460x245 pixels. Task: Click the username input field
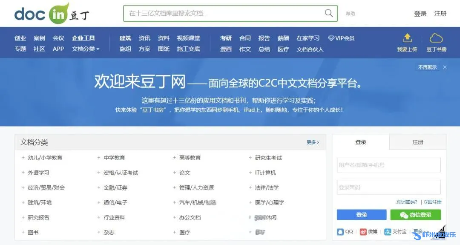388,165
